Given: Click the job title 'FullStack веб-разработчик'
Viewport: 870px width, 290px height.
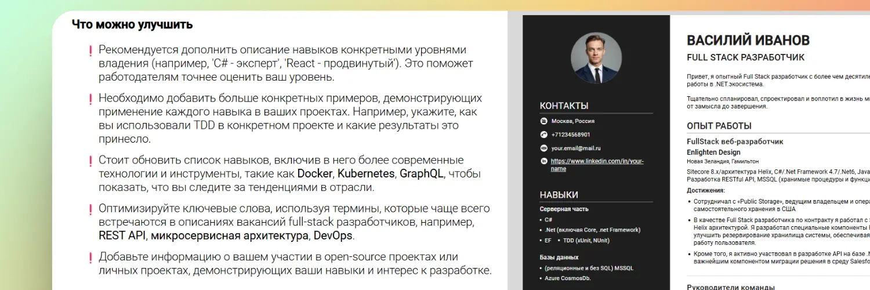Looking at the screenshot, I should 735,142.
